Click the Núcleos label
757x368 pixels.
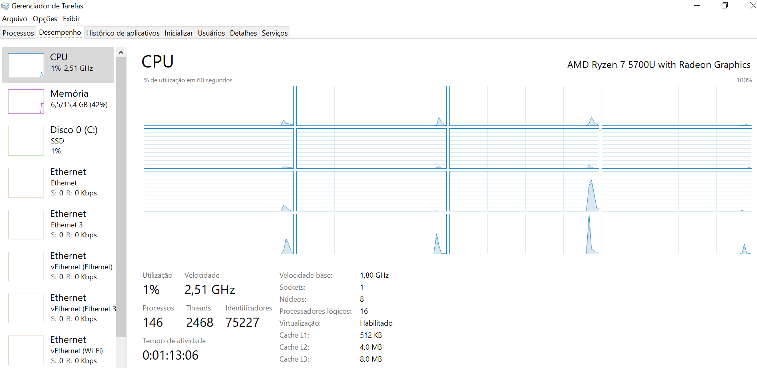(293, 299)
